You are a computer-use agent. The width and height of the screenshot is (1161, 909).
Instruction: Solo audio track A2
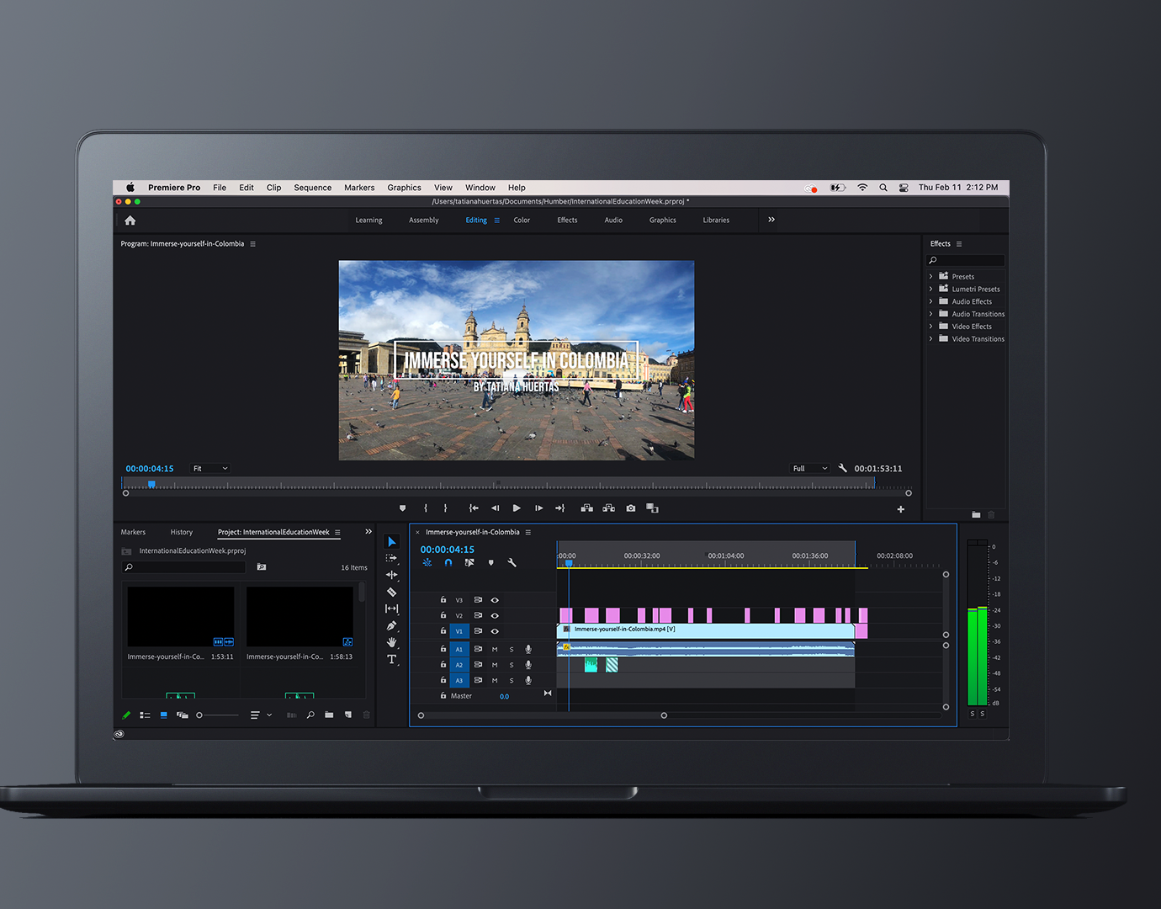tap(512, 665)
